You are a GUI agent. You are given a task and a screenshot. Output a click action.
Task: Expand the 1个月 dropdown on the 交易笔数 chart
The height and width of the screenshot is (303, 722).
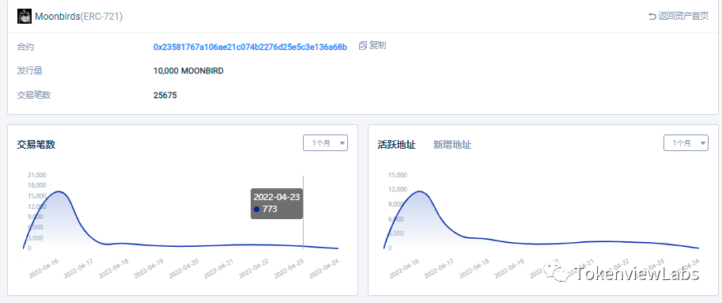325,142
